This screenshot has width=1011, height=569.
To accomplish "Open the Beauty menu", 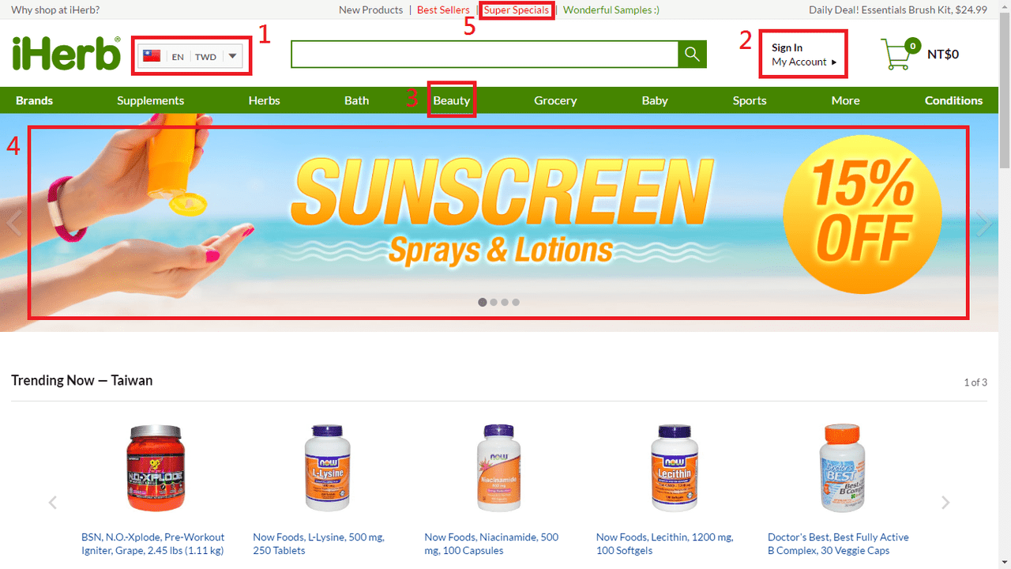I will 452,100.
